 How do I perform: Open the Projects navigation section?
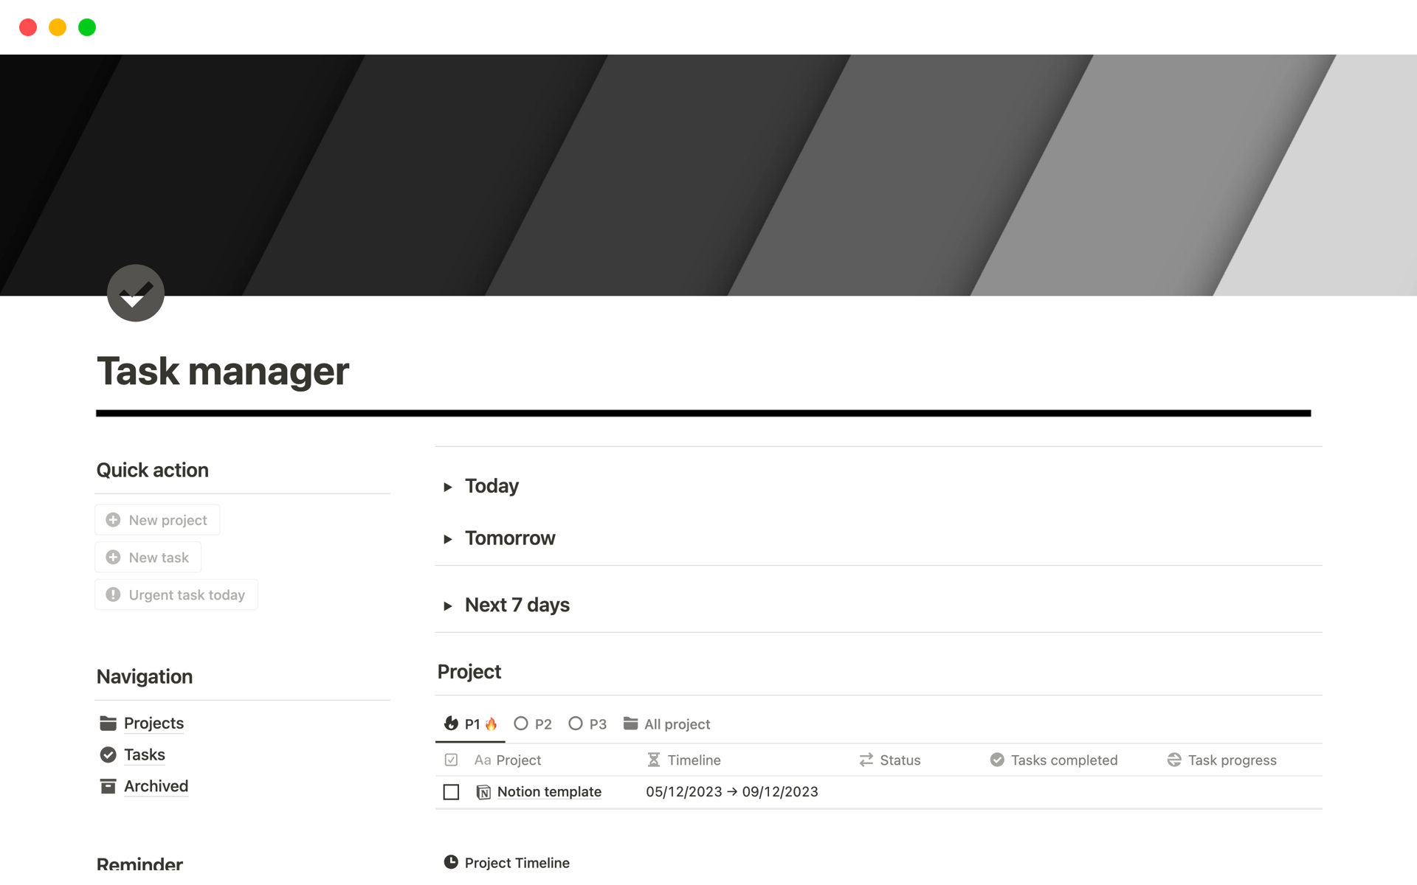pos(153,723)
